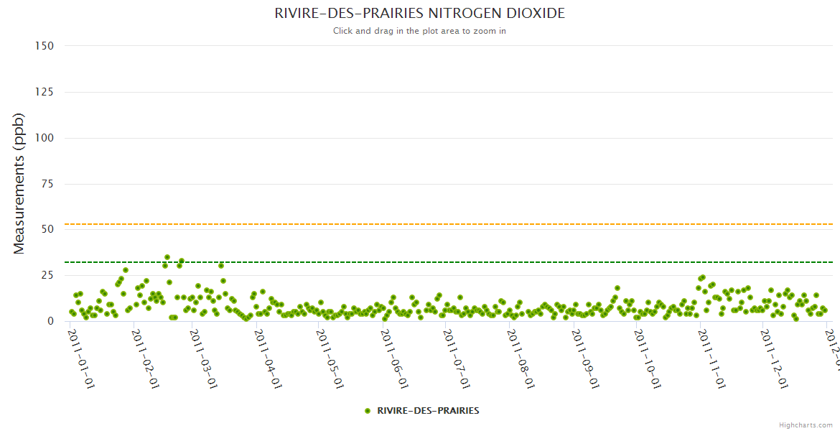Screen dimensions: 840x431
Task: Click the 2011-07-01 x-axis date label
Action: (457, 348)
